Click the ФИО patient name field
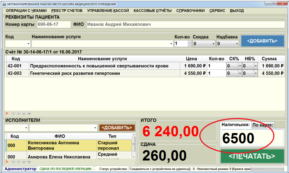289x173 pixels. pyautogui.click(x=186, y=25)
